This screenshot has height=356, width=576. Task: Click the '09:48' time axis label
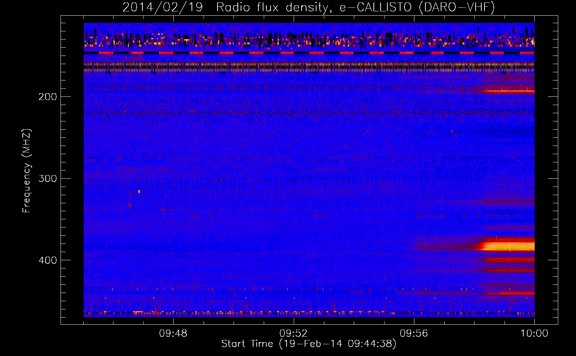(173, 334)
